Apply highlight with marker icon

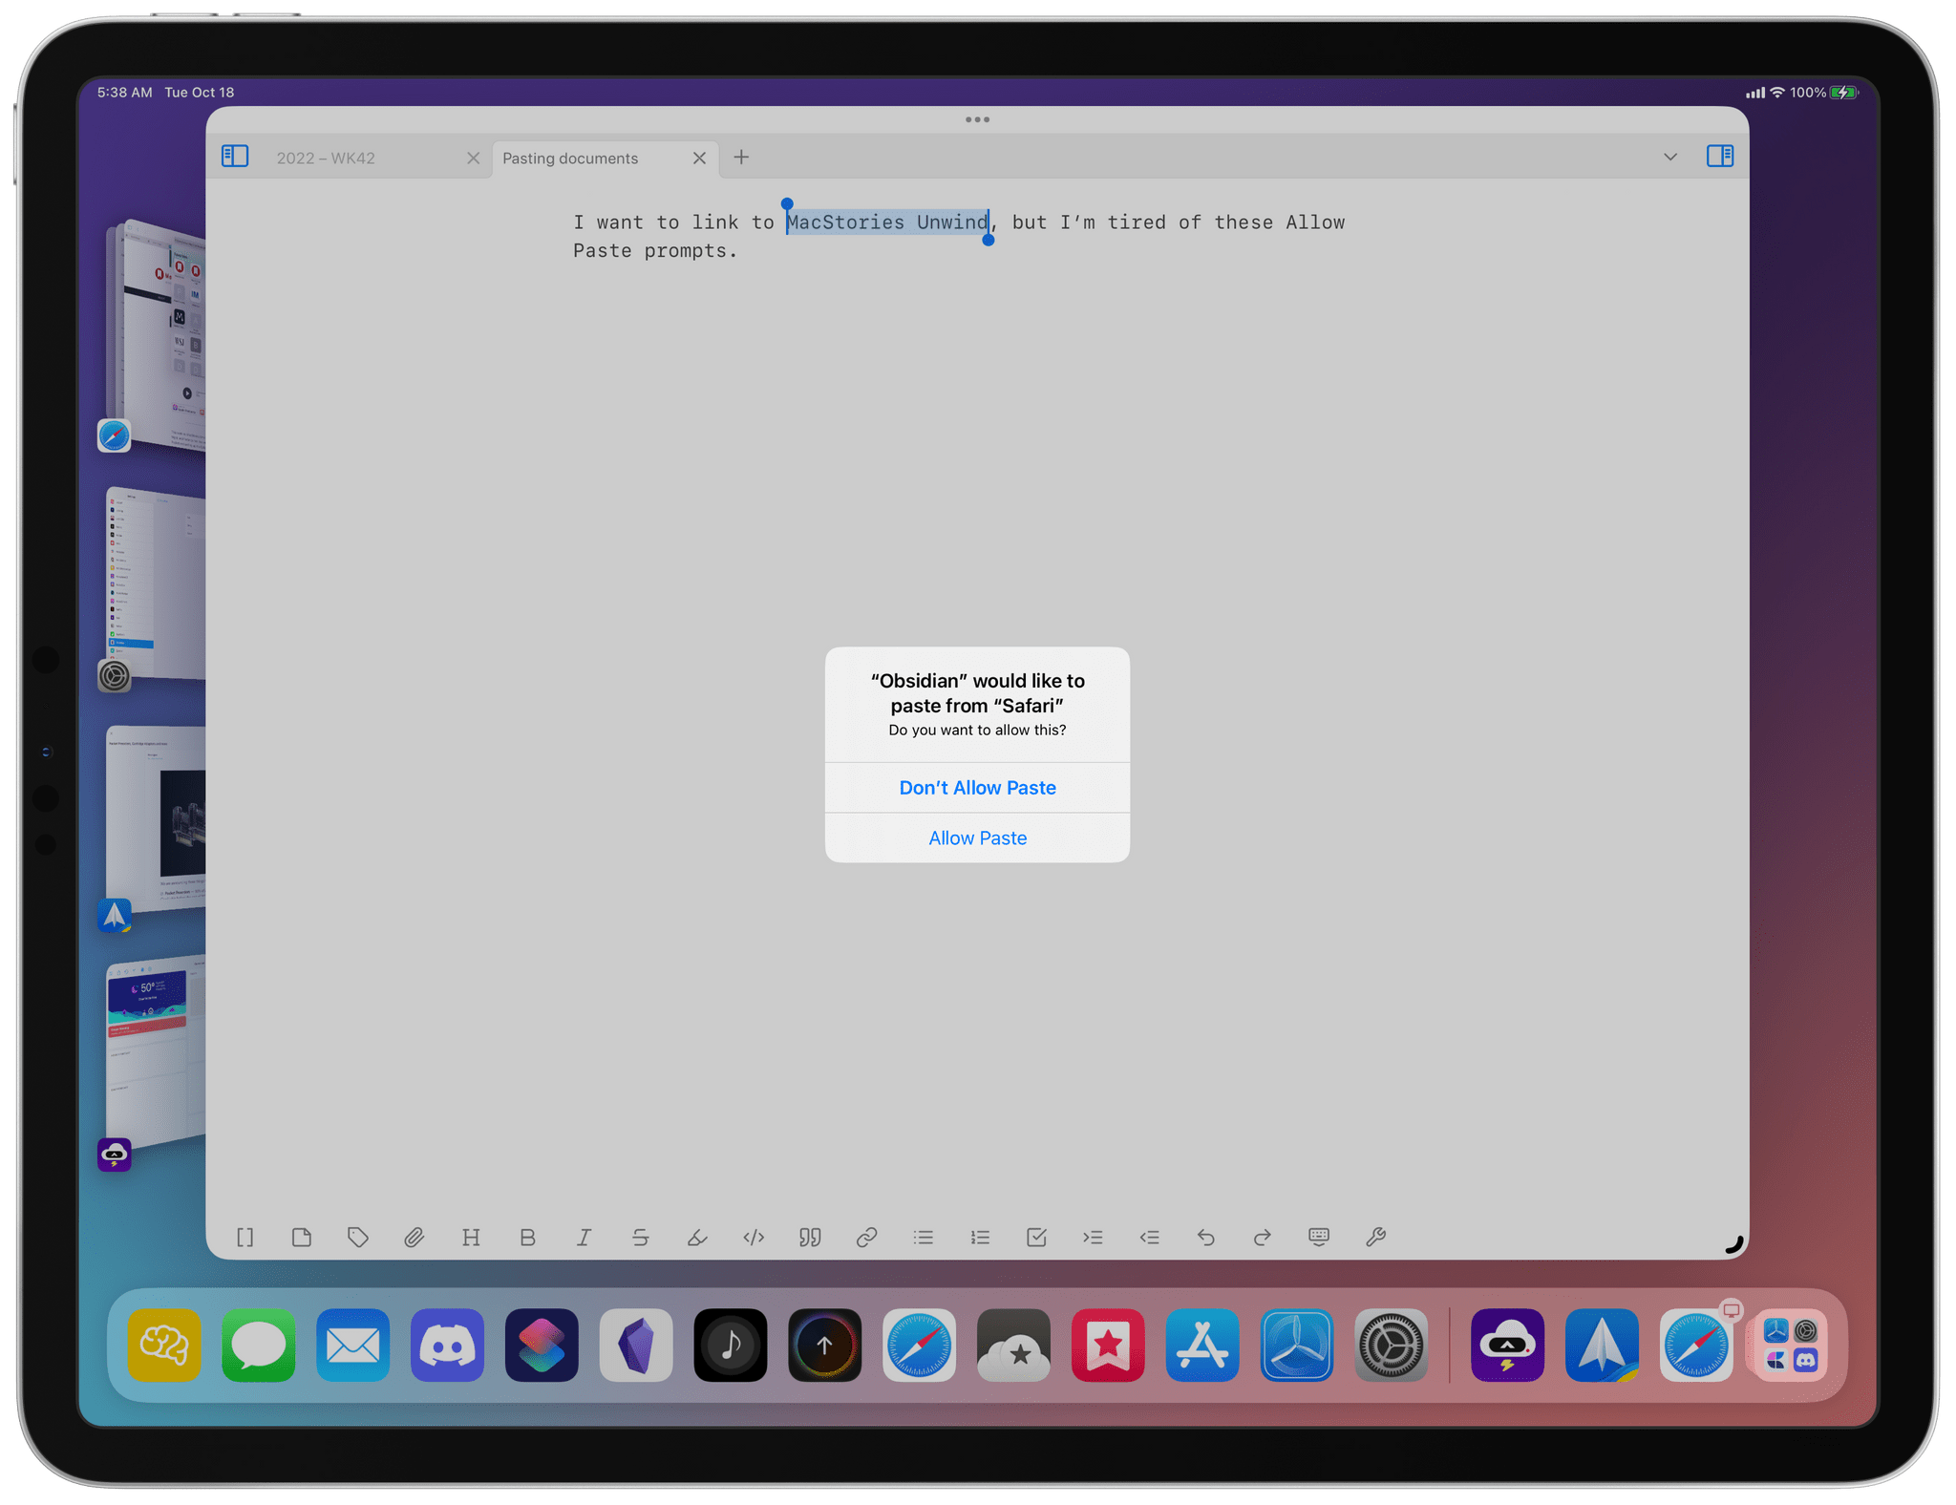[x=697, y=1238]
